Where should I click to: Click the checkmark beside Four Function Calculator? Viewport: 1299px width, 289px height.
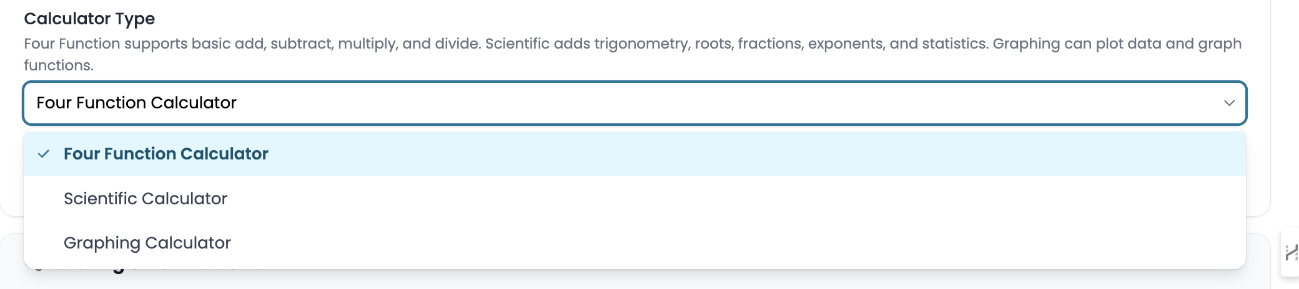point(44,154)
